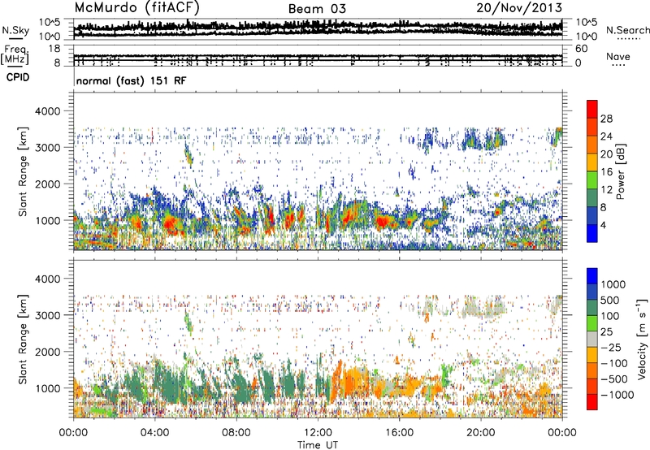
Task: Pick the teal 100–500 Velocity swatch
Action: [x=592, y=308]
